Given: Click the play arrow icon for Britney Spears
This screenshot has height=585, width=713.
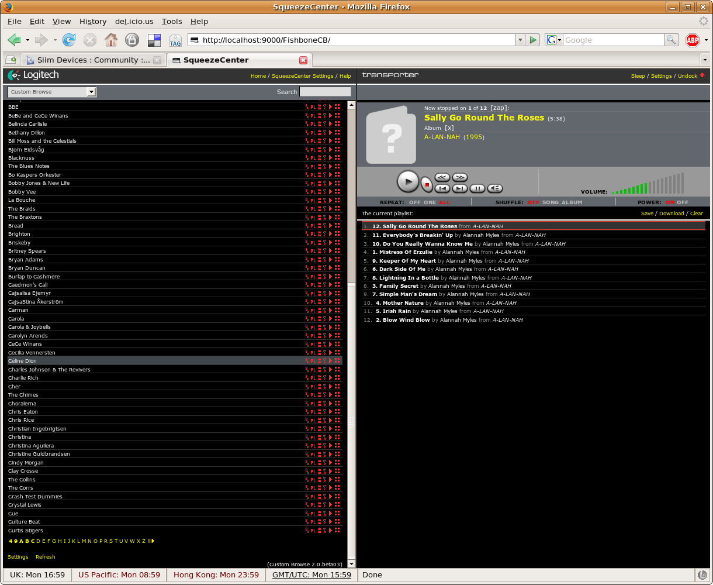Looking at the screenshot, I should (330, 251).
